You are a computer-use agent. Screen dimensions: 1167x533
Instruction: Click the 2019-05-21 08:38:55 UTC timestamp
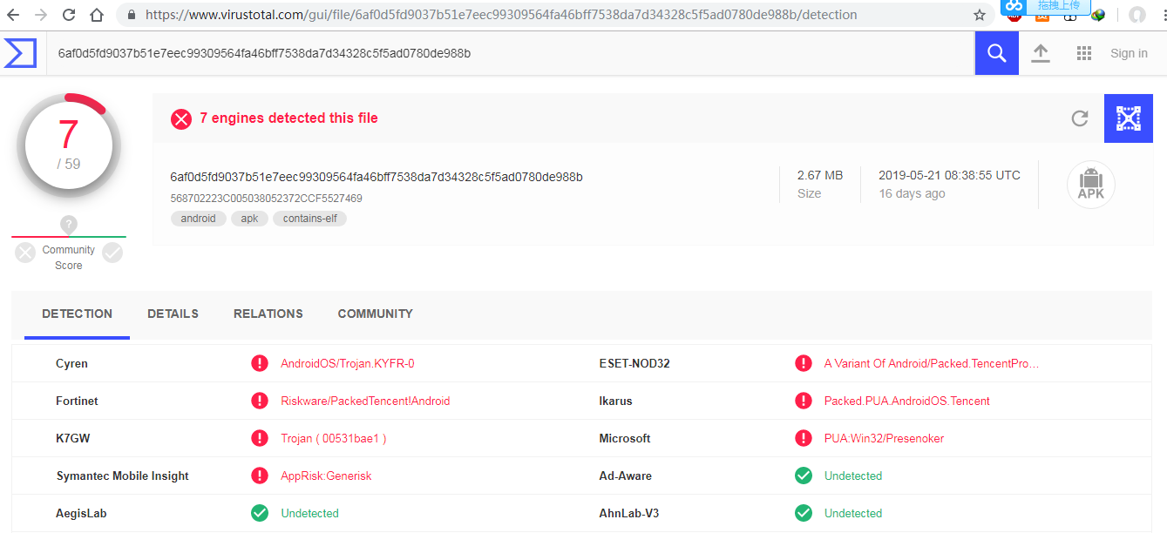949,175
